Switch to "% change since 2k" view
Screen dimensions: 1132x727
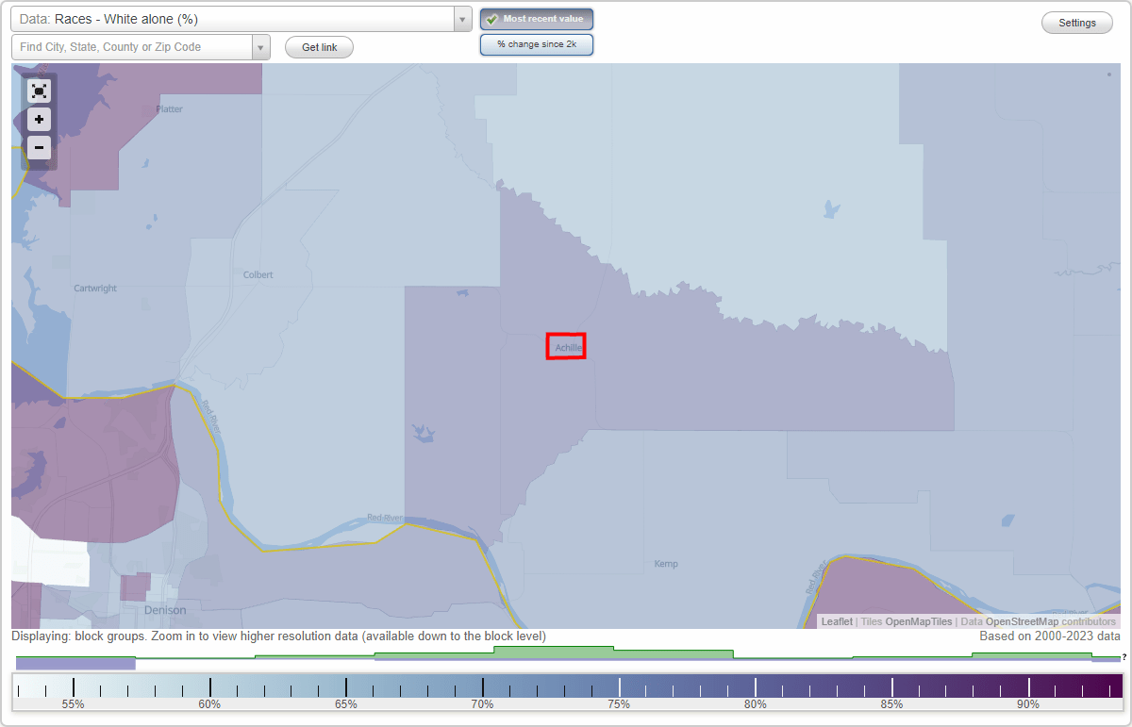click(537, 43)
